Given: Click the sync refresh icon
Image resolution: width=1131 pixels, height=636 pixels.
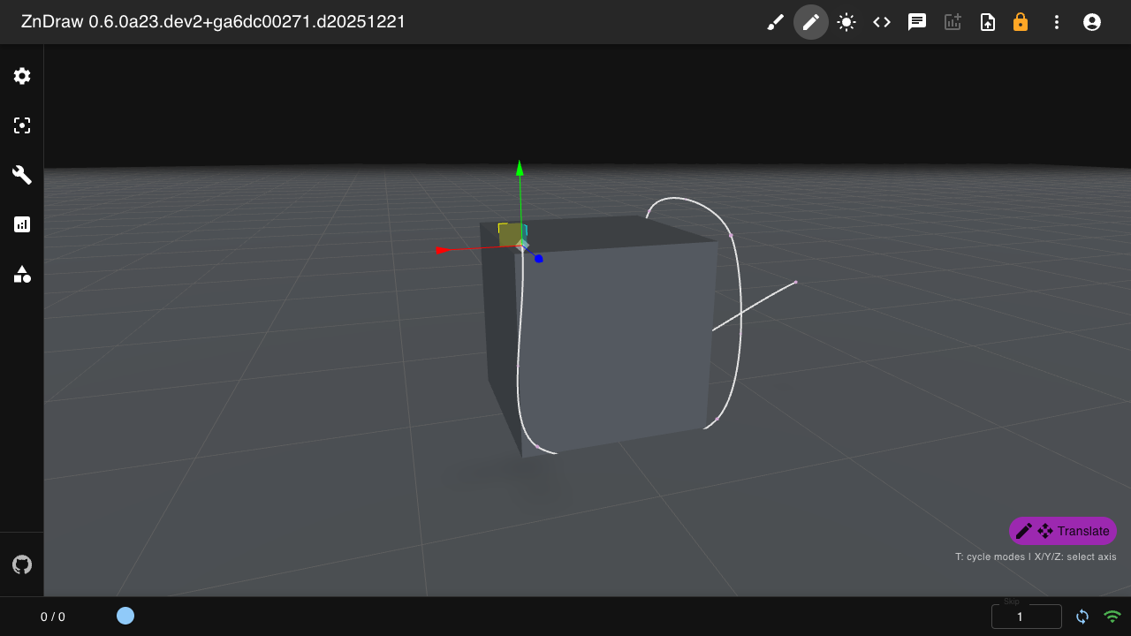Looking at the screenshot, I should pyautogui.click(x=1082, y=617).
